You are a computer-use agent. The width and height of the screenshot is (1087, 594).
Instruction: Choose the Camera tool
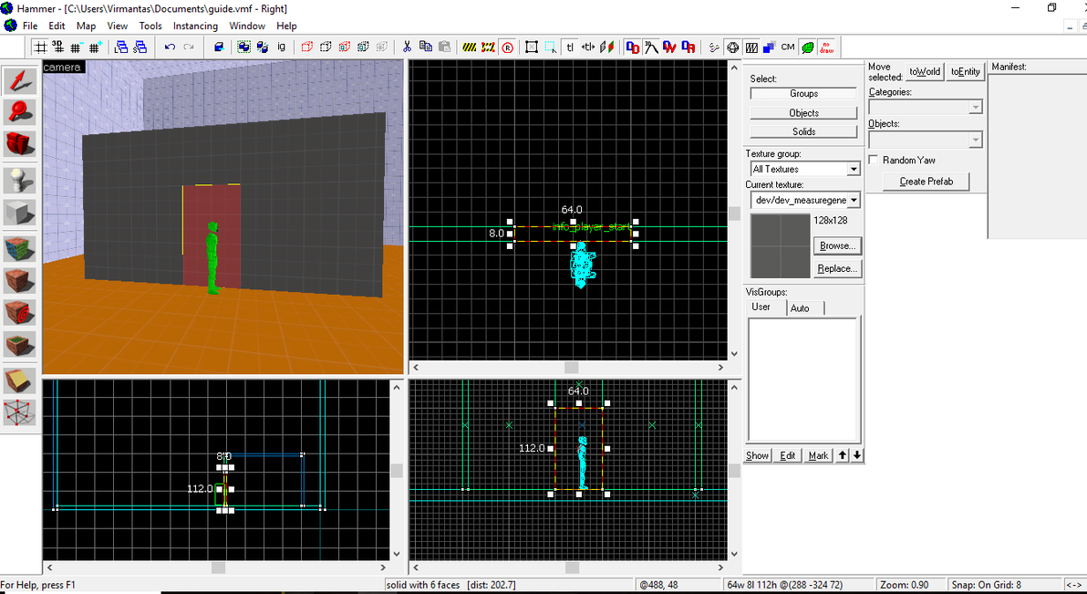tap(19, 143)
